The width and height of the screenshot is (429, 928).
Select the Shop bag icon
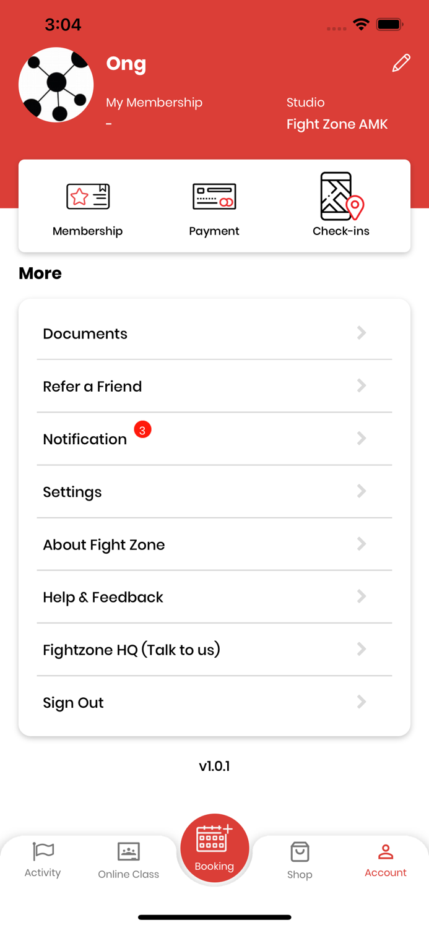pos(300,852)
